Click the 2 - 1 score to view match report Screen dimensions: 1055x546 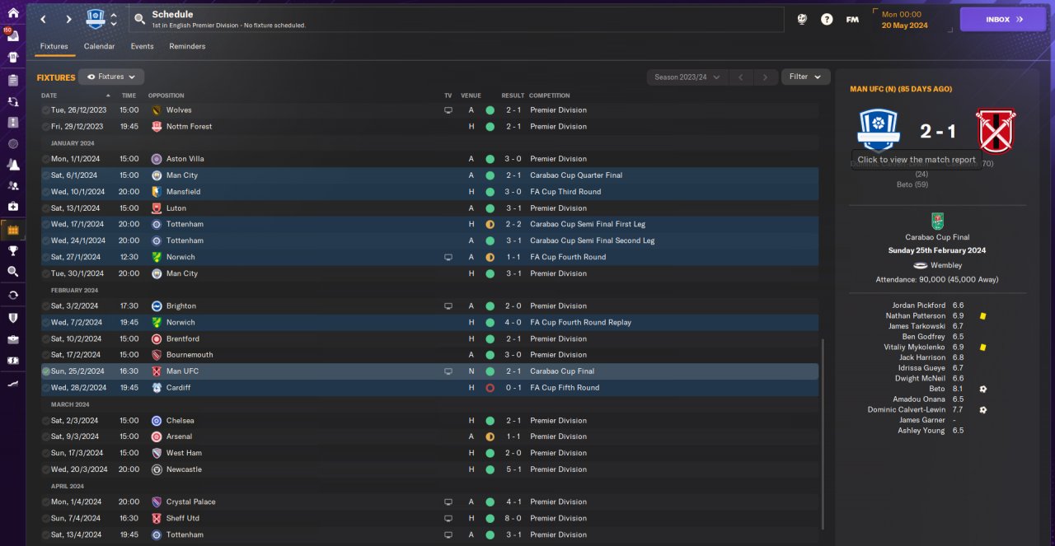coord(938,131)
